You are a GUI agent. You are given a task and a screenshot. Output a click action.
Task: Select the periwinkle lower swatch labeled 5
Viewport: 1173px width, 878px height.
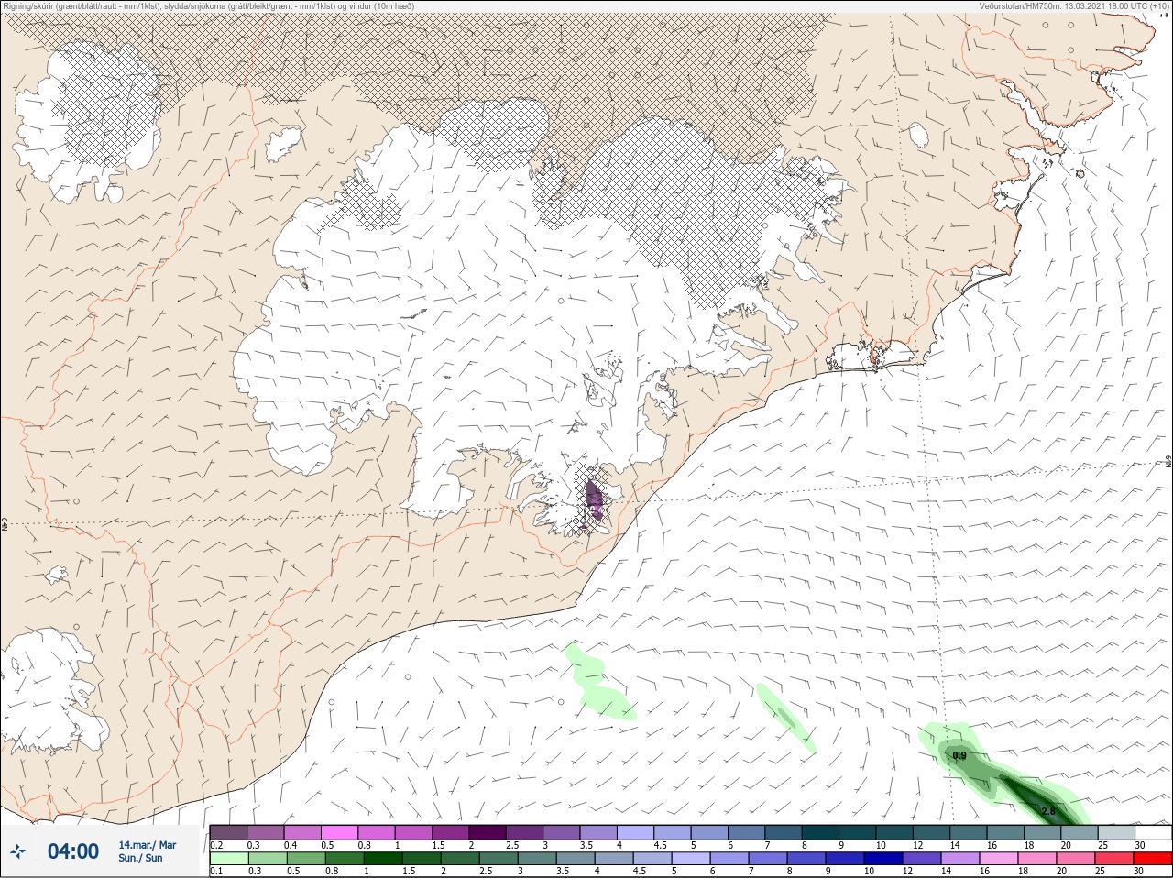689,859
